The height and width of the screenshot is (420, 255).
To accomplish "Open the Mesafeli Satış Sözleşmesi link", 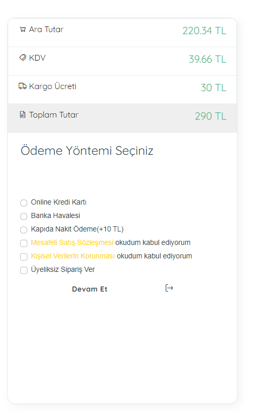I will pos(72,242).
